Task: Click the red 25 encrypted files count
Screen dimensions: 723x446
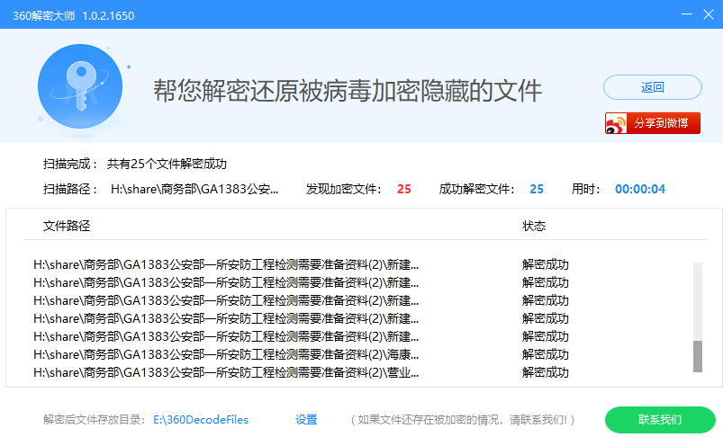Action: 404,189
